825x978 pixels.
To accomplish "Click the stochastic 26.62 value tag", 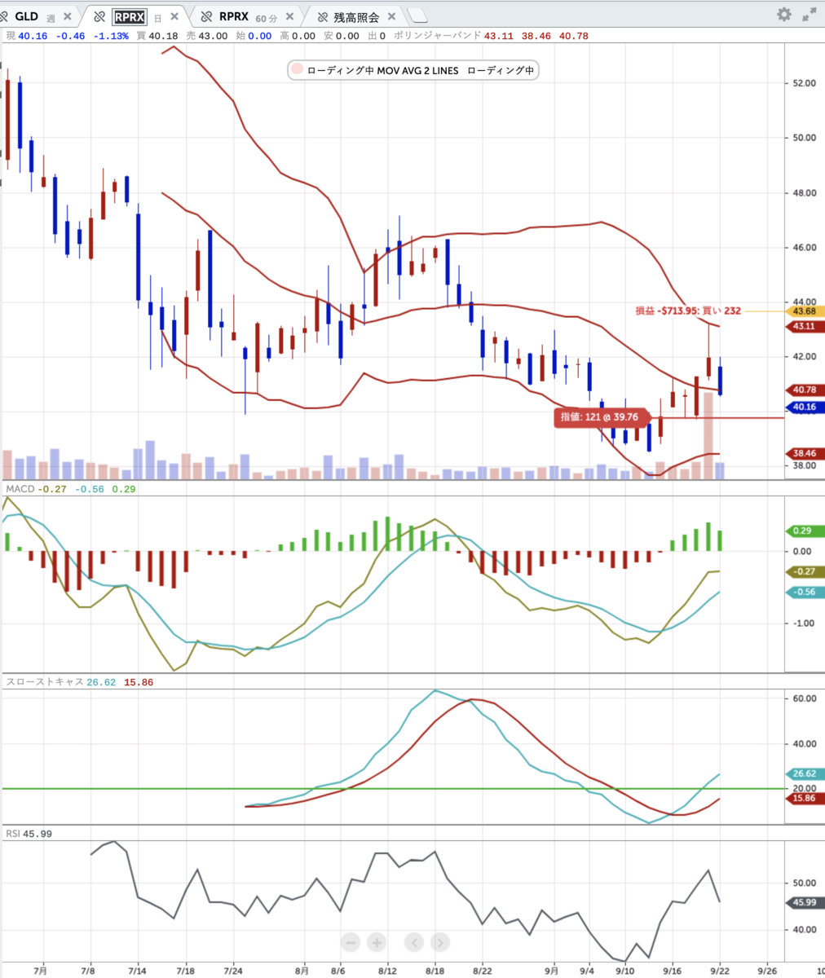I will tap(804, 774).
